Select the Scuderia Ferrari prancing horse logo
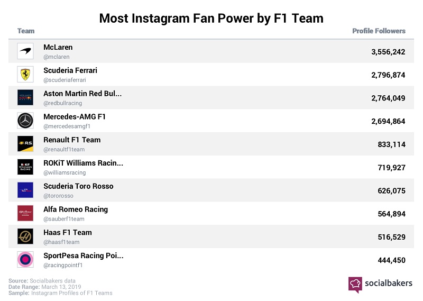The image size is (423, 301). tap(25, 74)
